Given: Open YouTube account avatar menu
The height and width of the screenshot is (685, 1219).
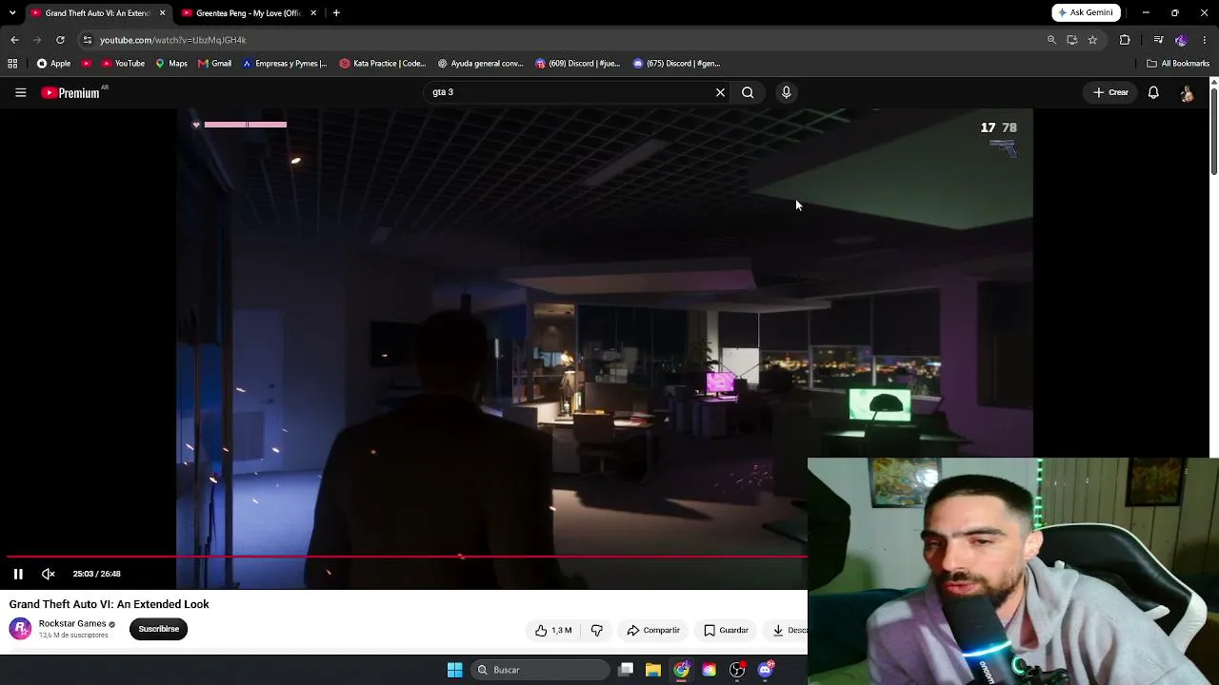Looking at the screenshot, I should coord(1187,93).
